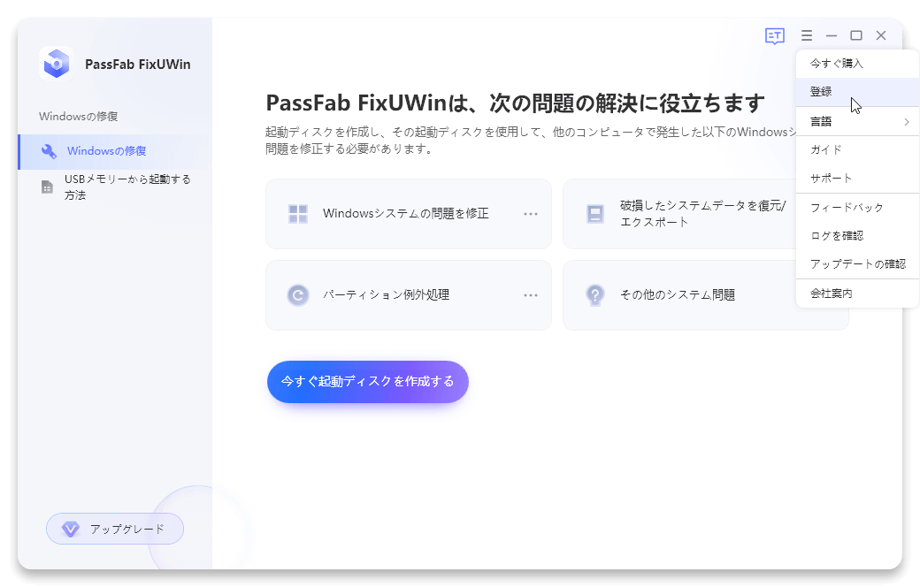Screen dimensions: 920x587
Task: Click the PassFab FixUWin logo icon
Action: click(57, 64)
